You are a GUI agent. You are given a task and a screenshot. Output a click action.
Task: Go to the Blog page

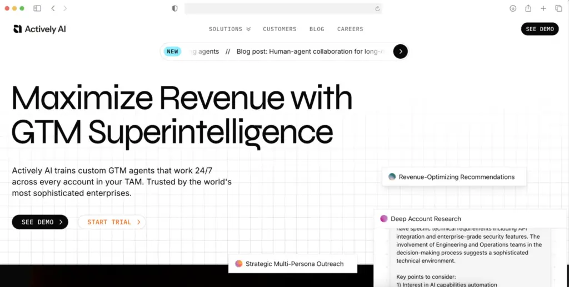point(317,29)
